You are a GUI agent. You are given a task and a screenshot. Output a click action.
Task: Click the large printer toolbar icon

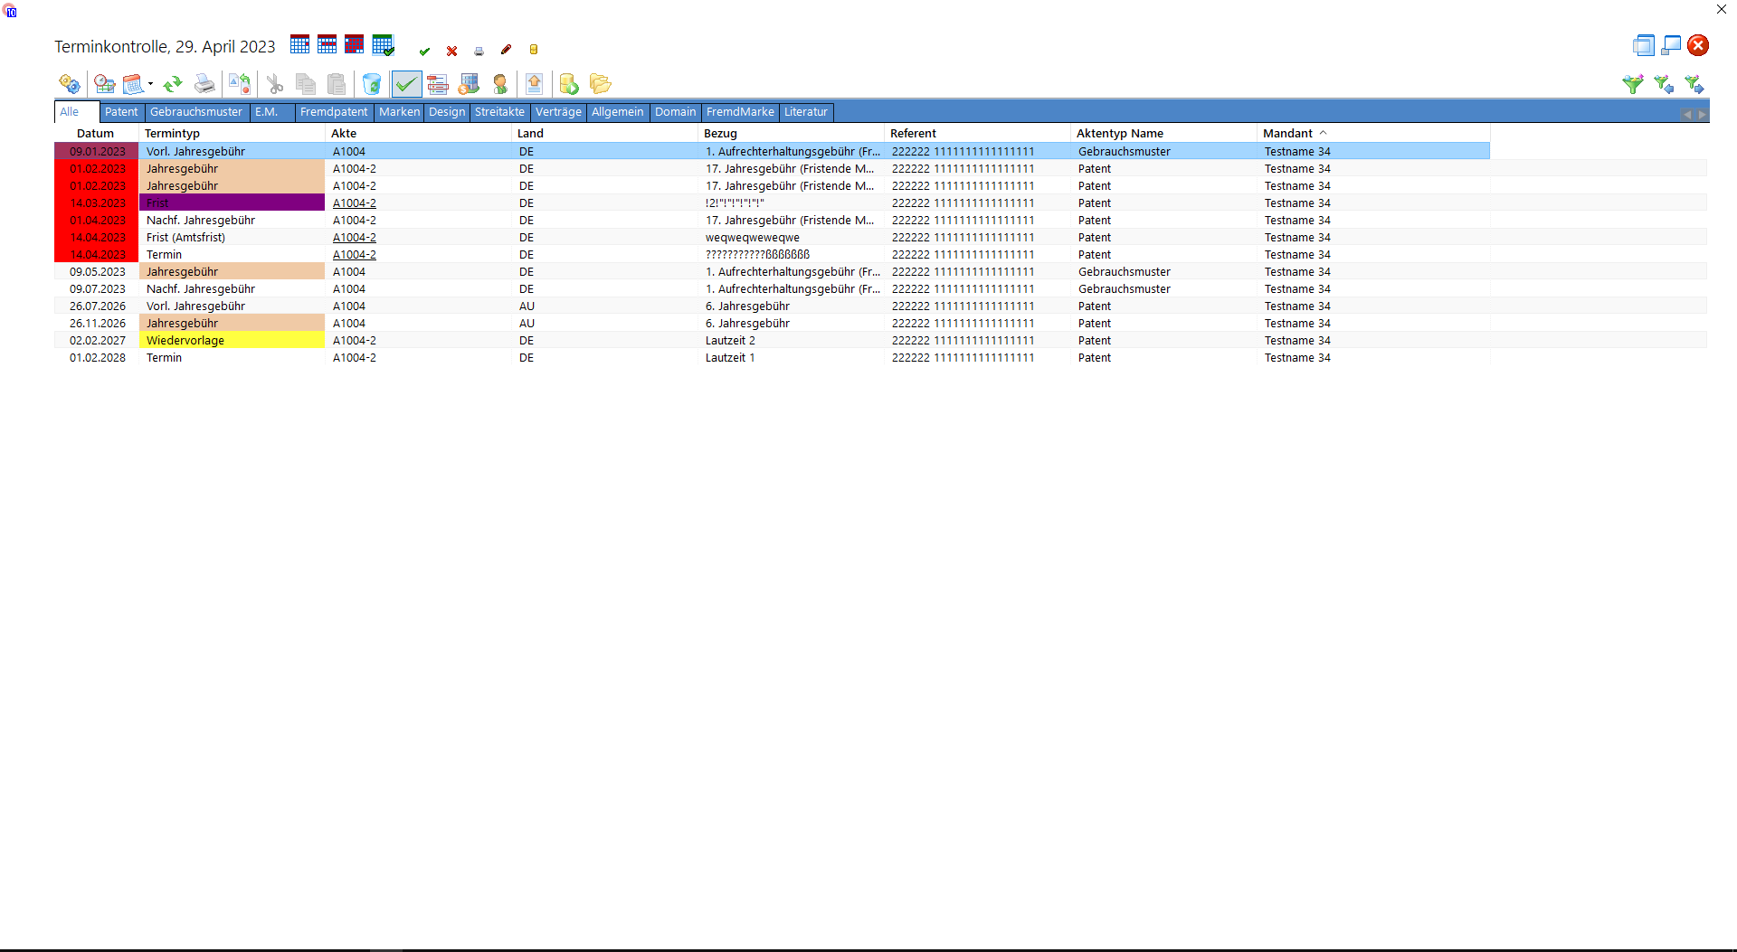(205, 84)
